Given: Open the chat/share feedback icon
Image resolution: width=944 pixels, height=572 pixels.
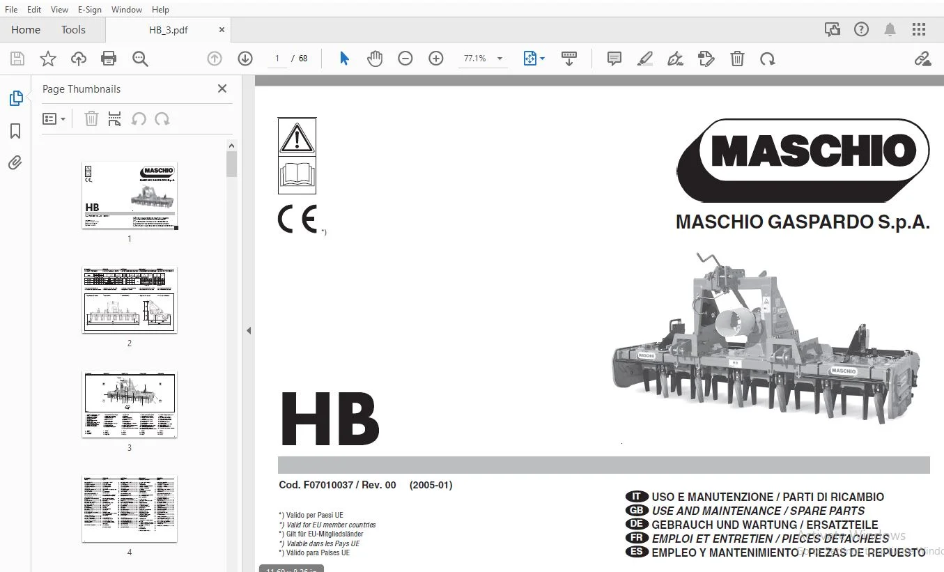Looking at the screenshot, I should click(833, 29).
